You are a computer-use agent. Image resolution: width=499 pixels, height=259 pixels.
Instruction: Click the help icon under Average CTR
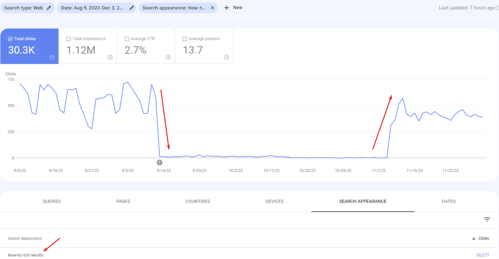click(168, 57)
